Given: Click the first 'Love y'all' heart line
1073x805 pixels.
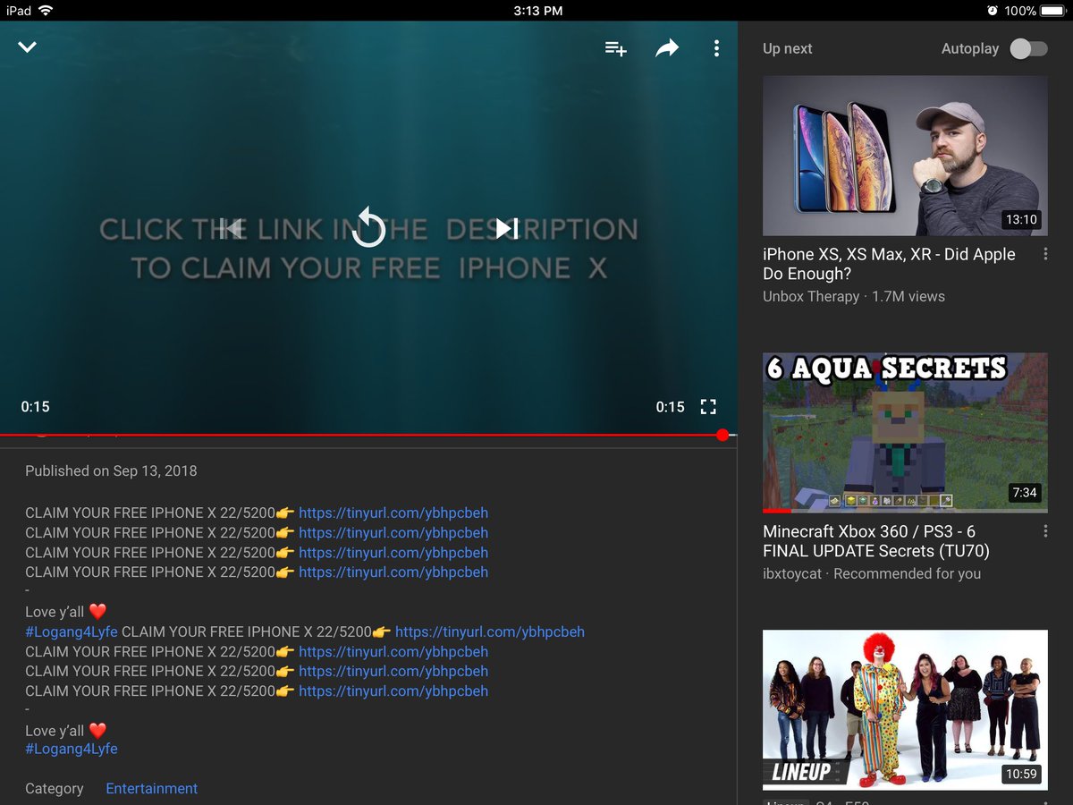Looking at the screenshot, I should pyautogui.click(x=66, y=613).
